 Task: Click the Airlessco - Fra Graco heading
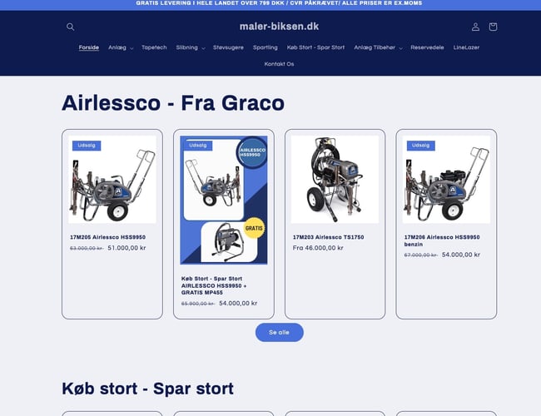[173, 103]
